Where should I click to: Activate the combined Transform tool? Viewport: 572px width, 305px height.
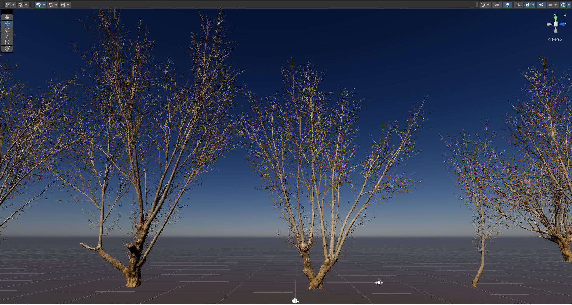click(x=7, y=48)
